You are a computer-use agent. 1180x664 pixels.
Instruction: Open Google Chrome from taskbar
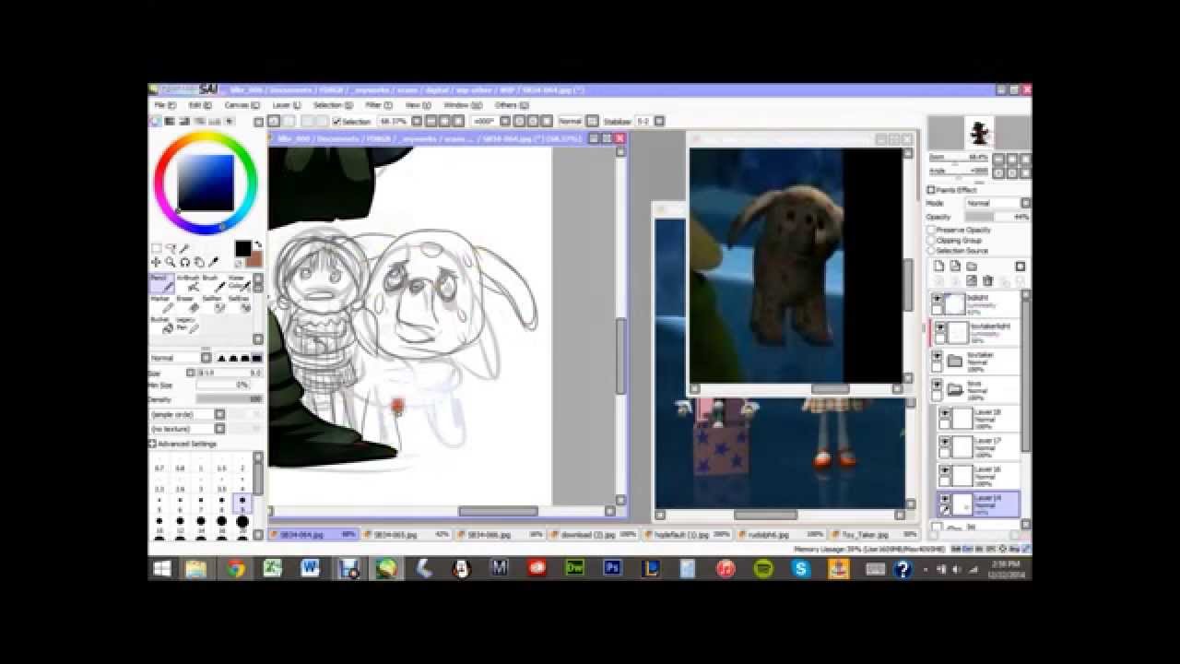[x=236, y=568]
